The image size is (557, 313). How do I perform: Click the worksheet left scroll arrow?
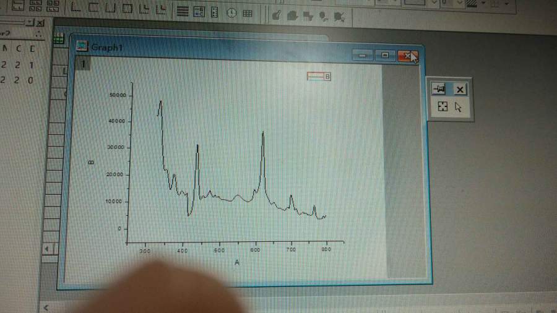pos(47,249)
